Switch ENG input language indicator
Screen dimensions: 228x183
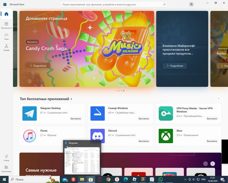tap(203, 179)
